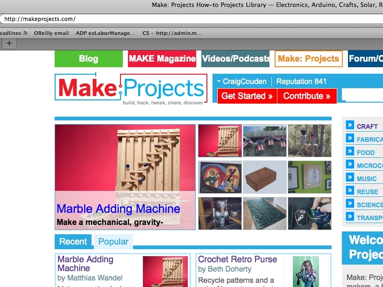Click the arrow icon beside FOOD category
Viewport: 383px width, 287px height.
tap(350, 151)
